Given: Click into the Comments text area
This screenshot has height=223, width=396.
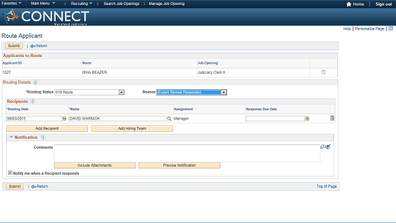Looking at the screenshot, I should pos(187,153).
